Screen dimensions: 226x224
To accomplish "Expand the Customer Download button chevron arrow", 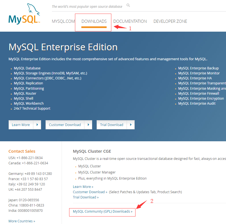I will (89, 125).
